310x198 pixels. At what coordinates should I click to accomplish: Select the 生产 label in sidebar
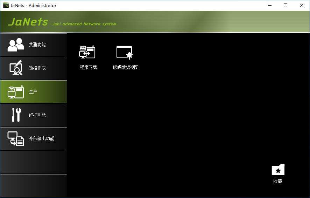[x=33, y=92]
